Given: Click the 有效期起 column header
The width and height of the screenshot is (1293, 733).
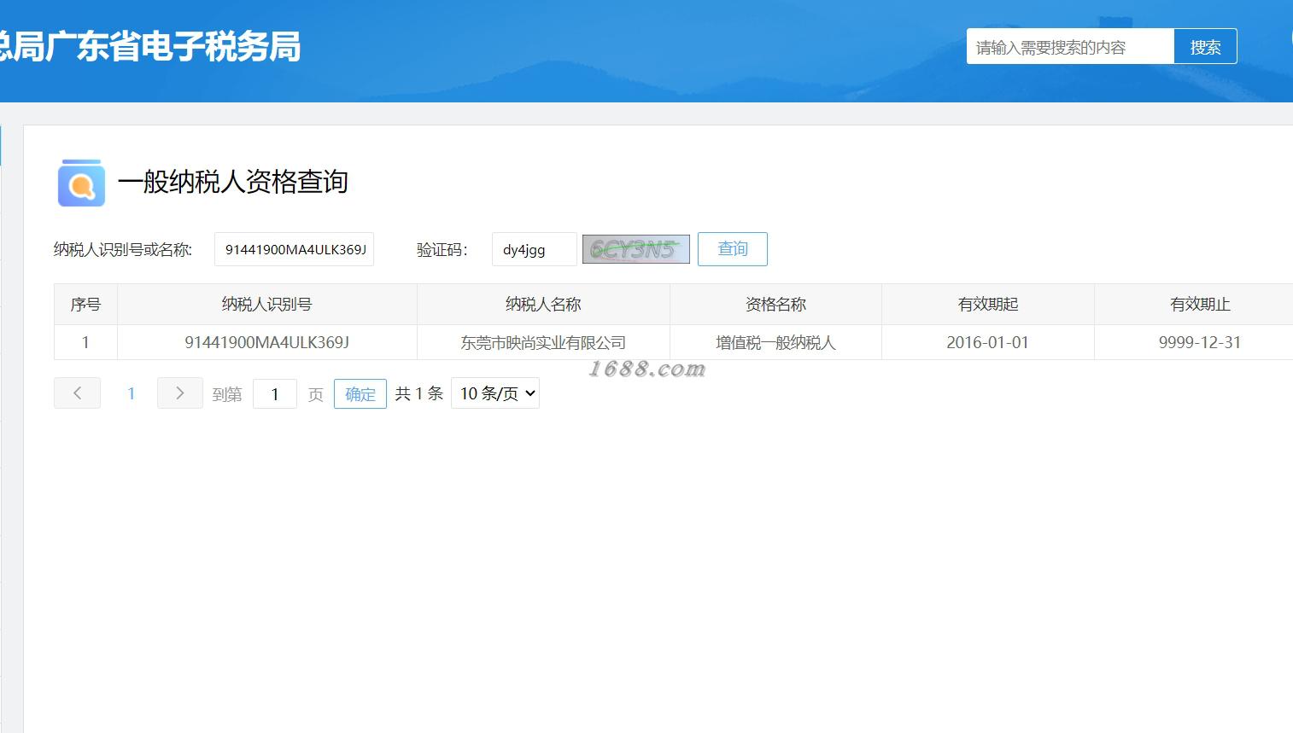Looking at the screenshot, I should click(988, 305).
